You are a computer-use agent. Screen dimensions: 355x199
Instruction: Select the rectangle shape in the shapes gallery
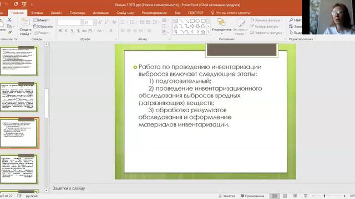[x=192, y=21]
